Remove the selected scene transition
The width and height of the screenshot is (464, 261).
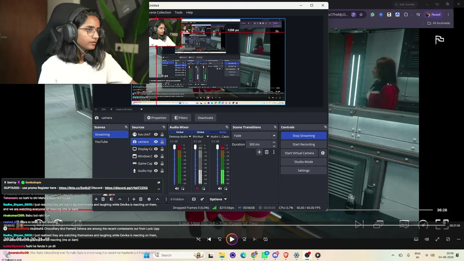[266, 152]
